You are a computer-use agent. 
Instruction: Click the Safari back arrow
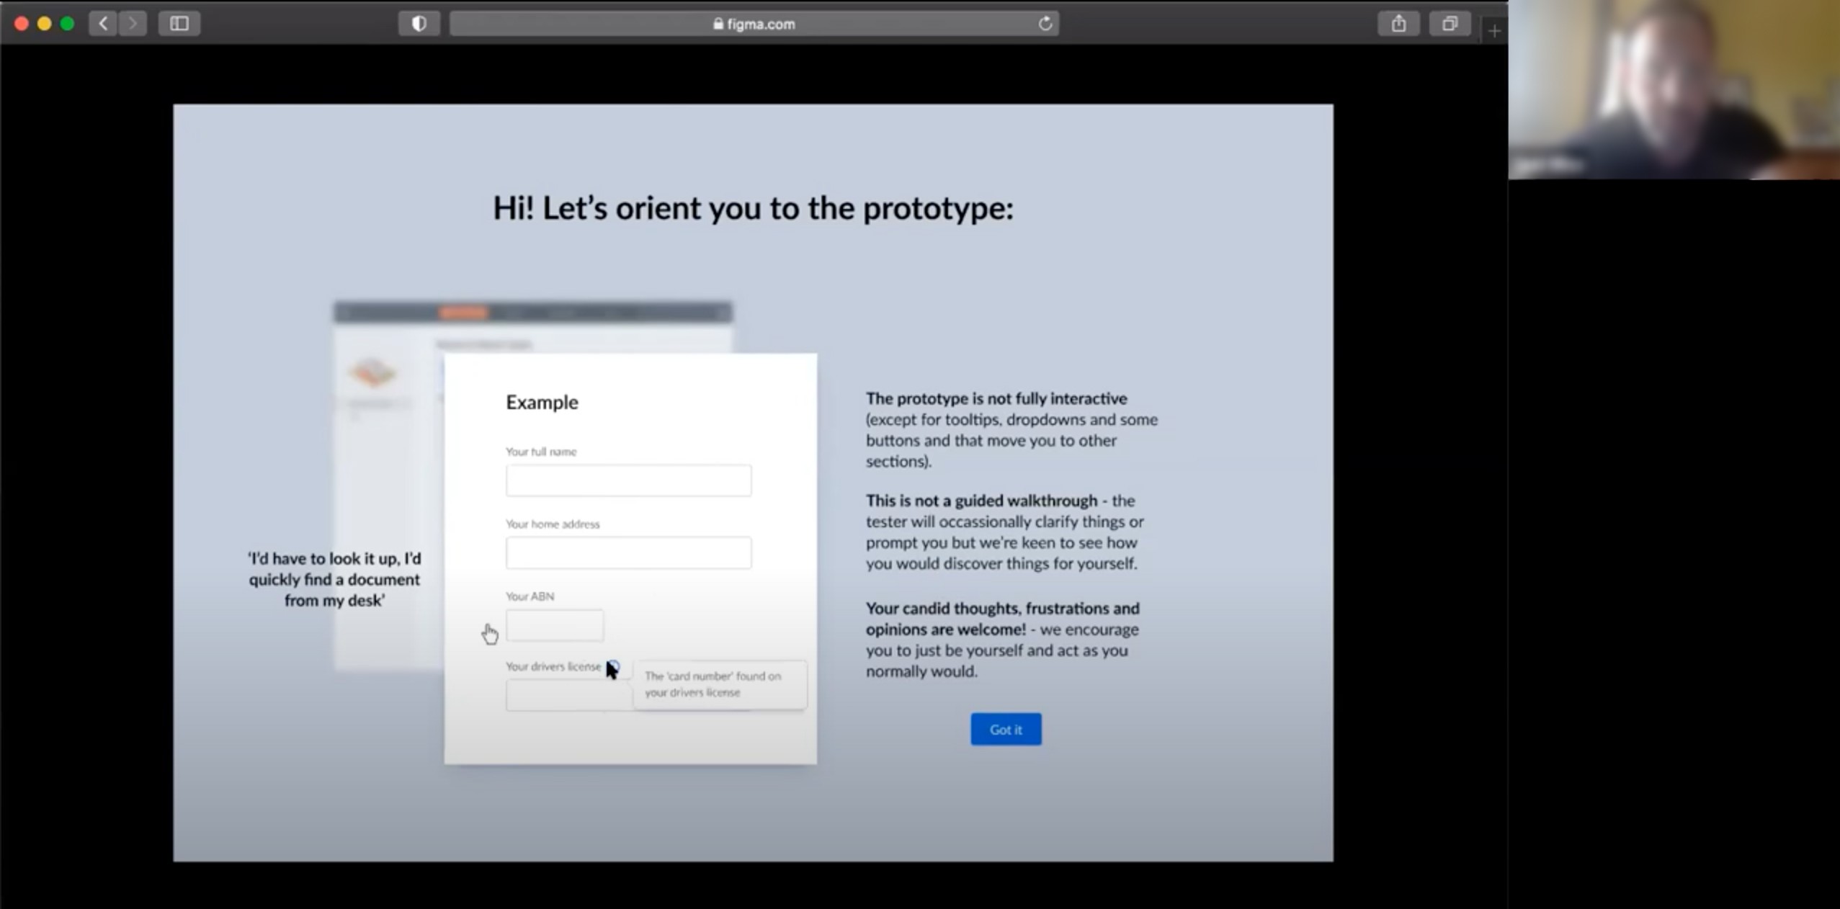click(103, 24)
